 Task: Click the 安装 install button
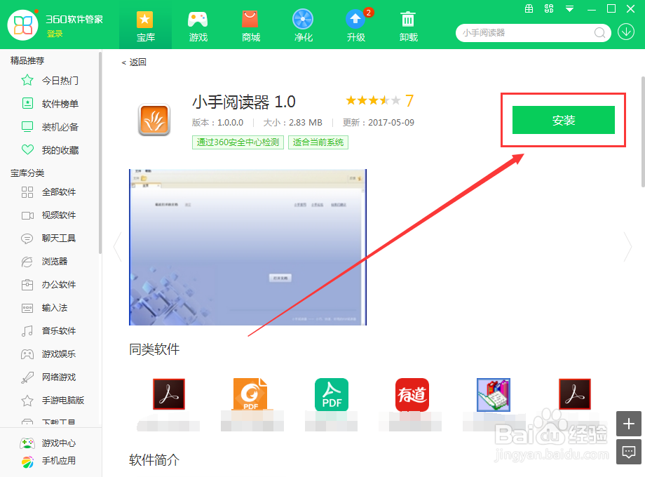coord(563,120)
